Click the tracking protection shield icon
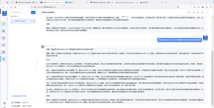 (x=32, y=7)
